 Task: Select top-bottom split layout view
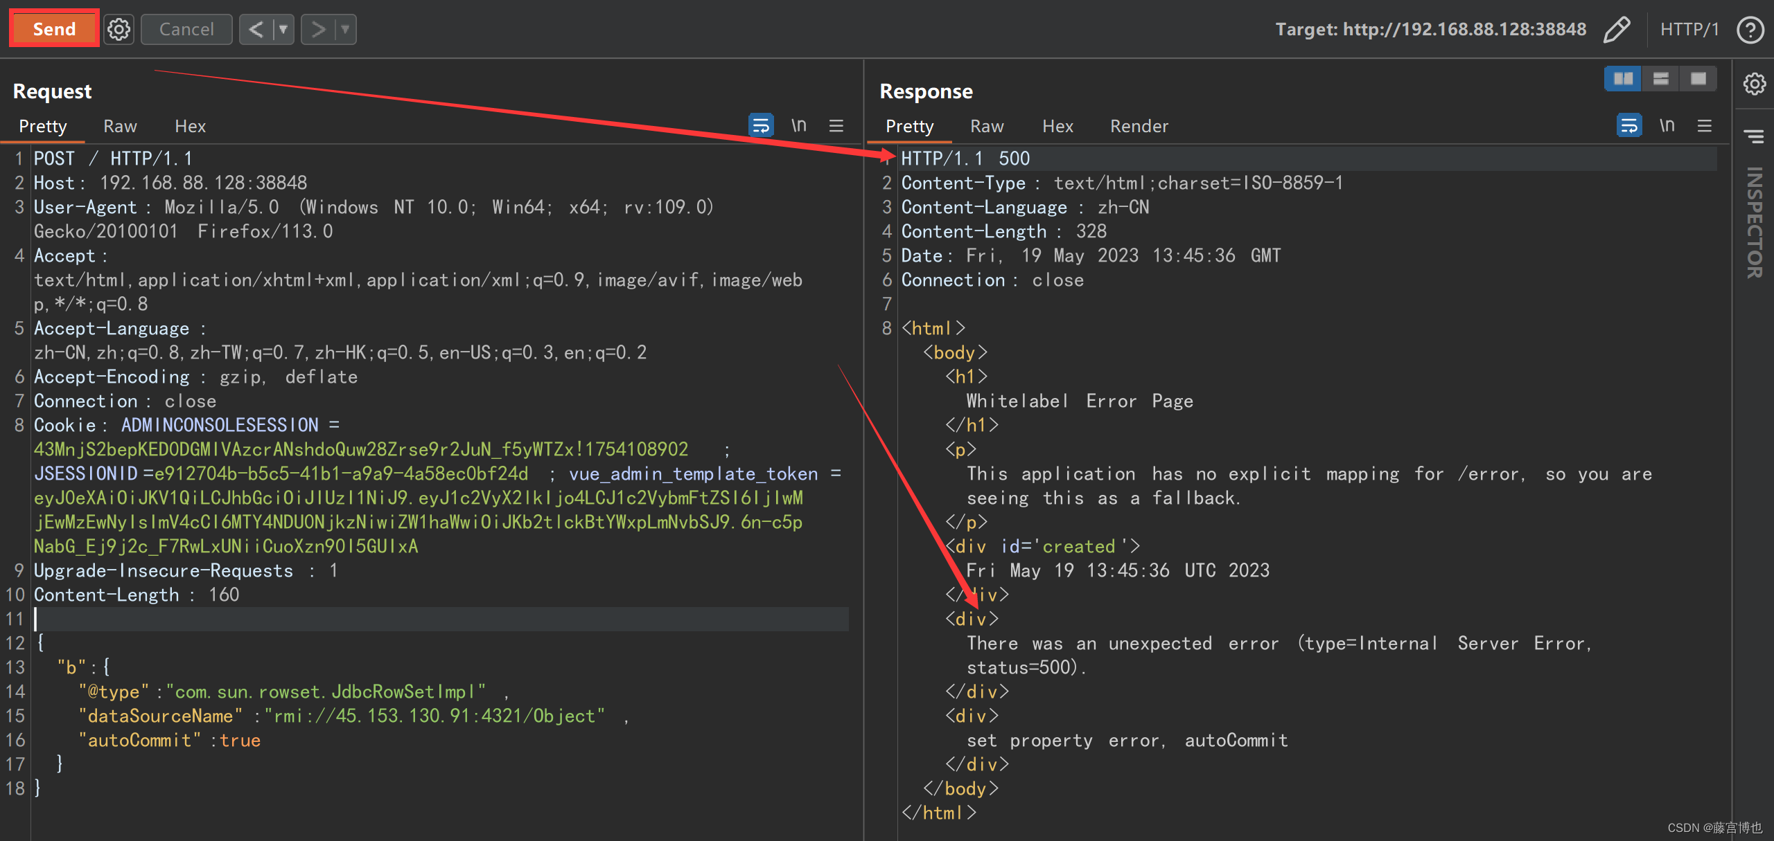tap(1660, 78)
